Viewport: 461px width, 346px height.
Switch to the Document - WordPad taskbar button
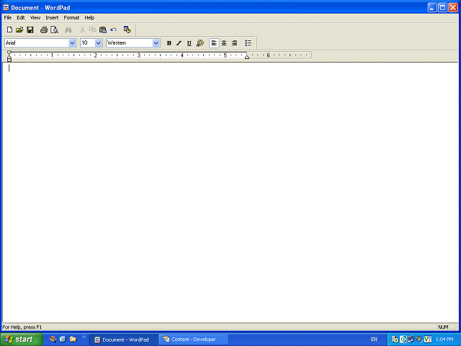click(123, 340)
